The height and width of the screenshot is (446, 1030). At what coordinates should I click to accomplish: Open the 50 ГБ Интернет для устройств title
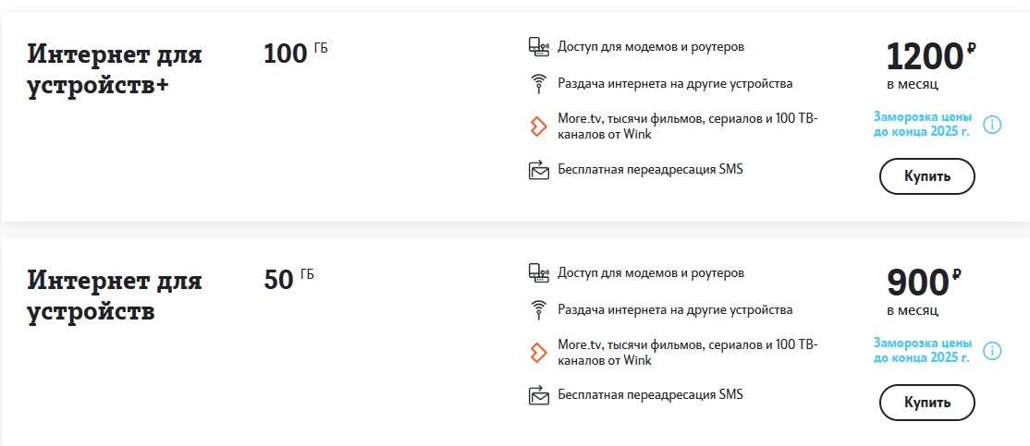point(114,295)
